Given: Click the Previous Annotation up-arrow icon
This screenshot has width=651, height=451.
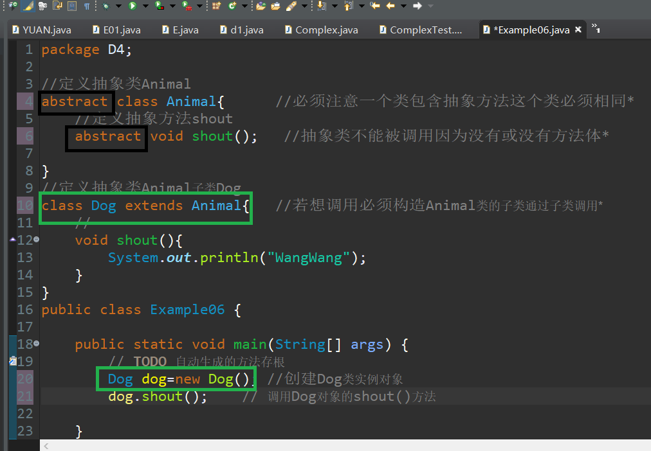Looking at the screenshot, I should point(348,6).
